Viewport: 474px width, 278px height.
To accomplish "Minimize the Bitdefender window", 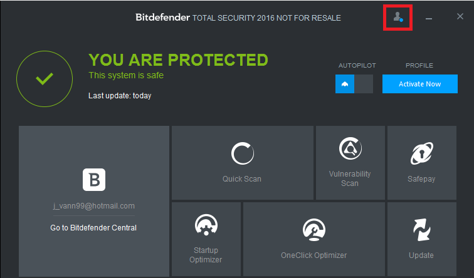I will 429,18.
